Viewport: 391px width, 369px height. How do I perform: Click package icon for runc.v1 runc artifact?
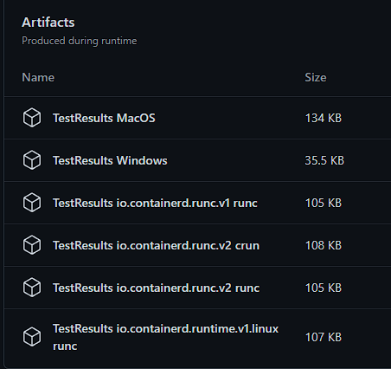[x=32, y=203]
